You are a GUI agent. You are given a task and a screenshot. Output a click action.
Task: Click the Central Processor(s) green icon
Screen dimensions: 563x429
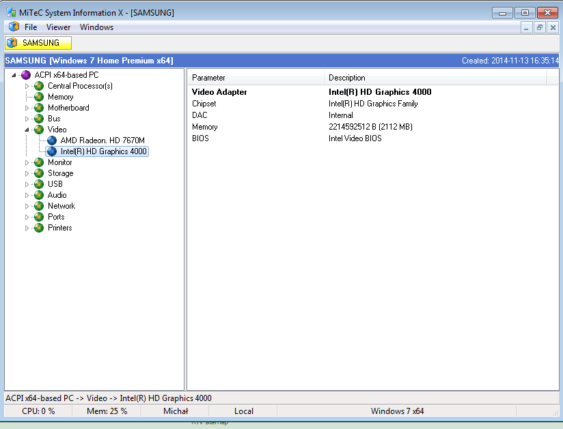[39, 86]
